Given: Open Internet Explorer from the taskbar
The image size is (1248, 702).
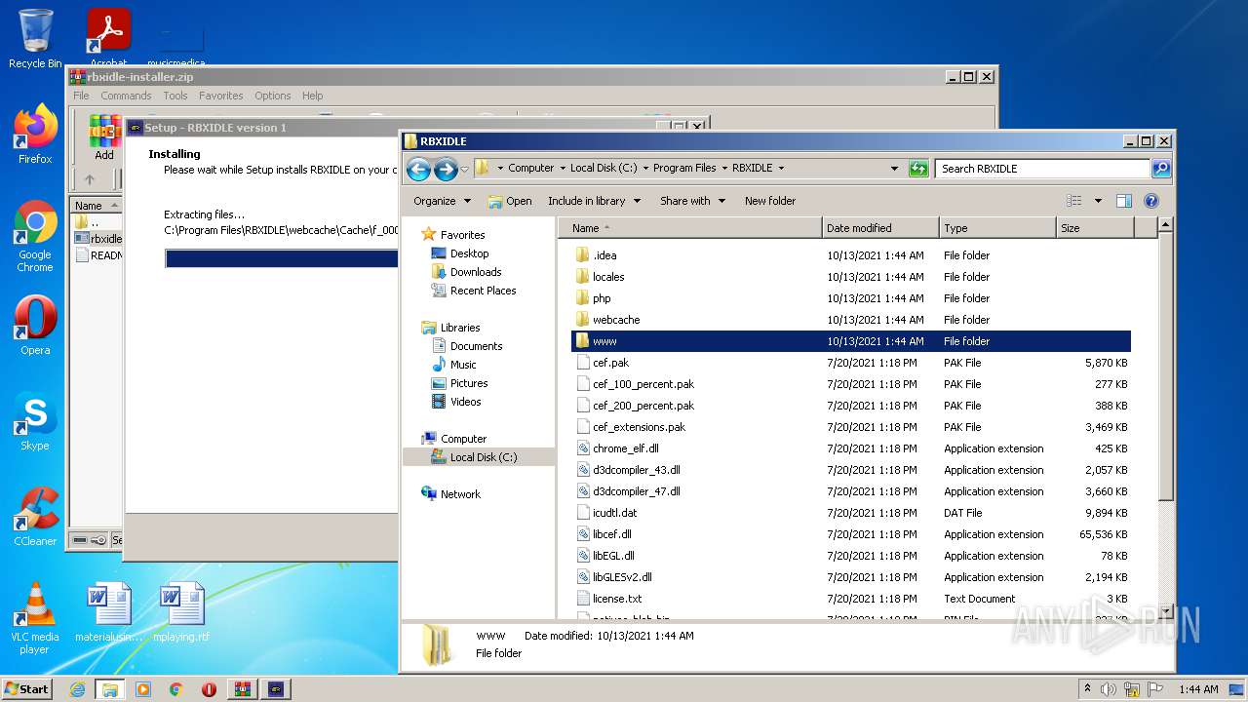Looking at the screenshot, I should pyautogui.click(x=77, y=689).
